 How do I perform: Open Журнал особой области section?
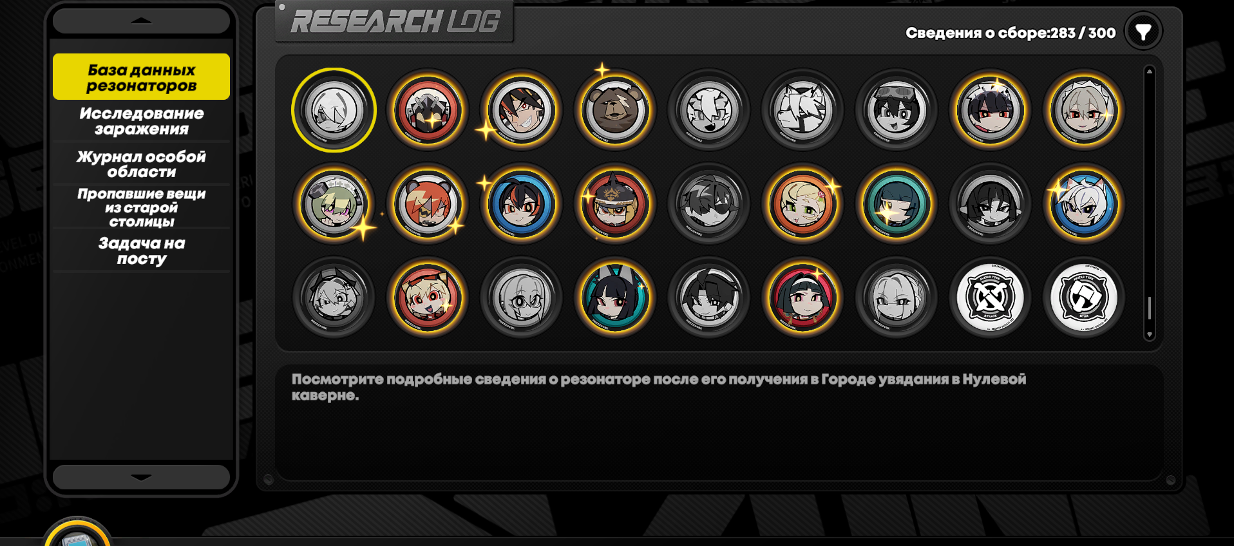(x=141, y=164)
